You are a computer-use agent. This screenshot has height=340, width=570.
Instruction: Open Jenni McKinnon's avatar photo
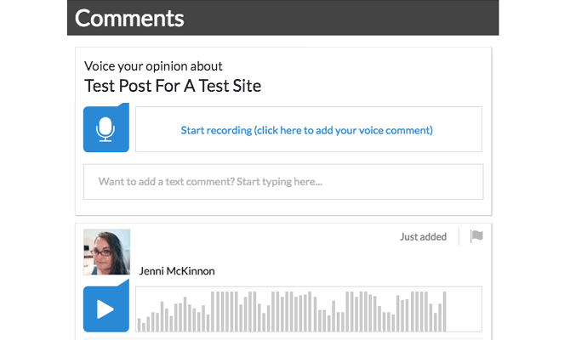(106, 252)
